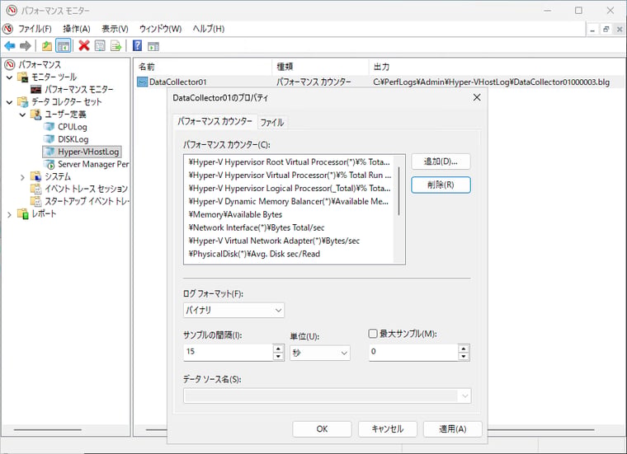
Task: Click the キャンセル button
Action: pos(388,428)
